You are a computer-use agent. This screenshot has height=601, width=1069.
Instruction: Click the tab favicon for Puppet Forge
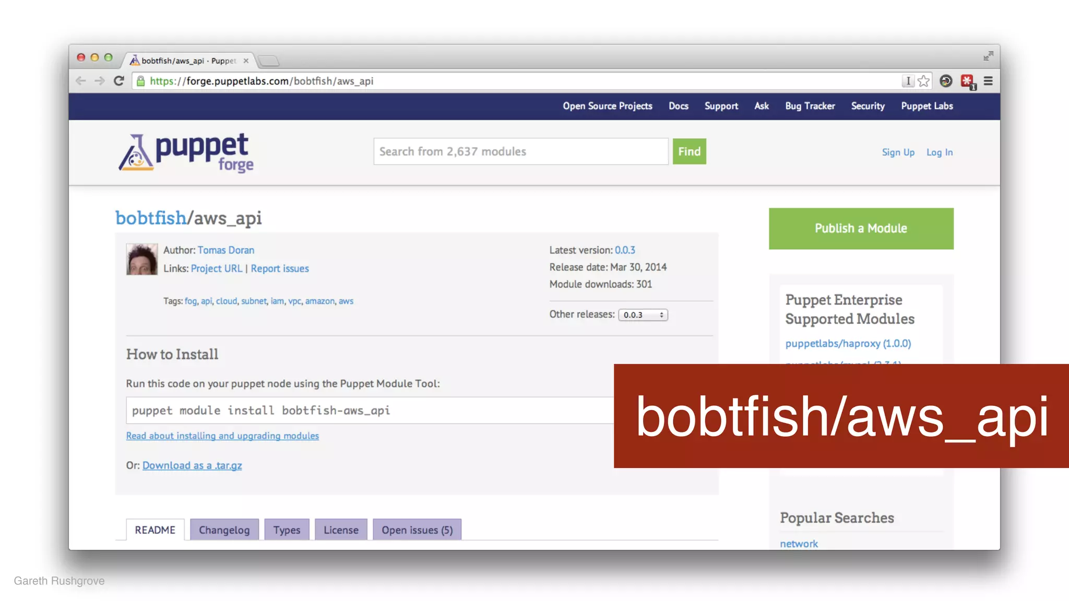[135, 61]
